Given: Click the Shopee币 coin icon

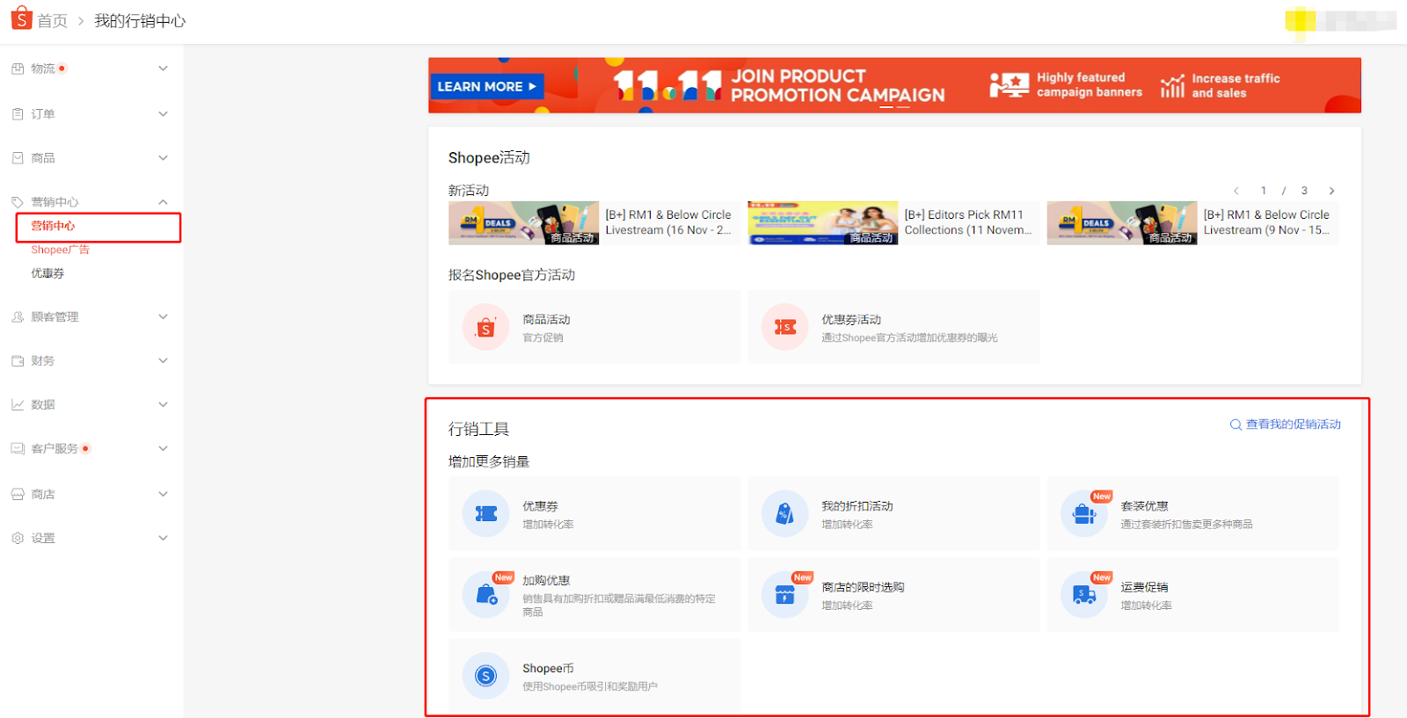Looking at the screenshot, I should click(x=485, y=676).
